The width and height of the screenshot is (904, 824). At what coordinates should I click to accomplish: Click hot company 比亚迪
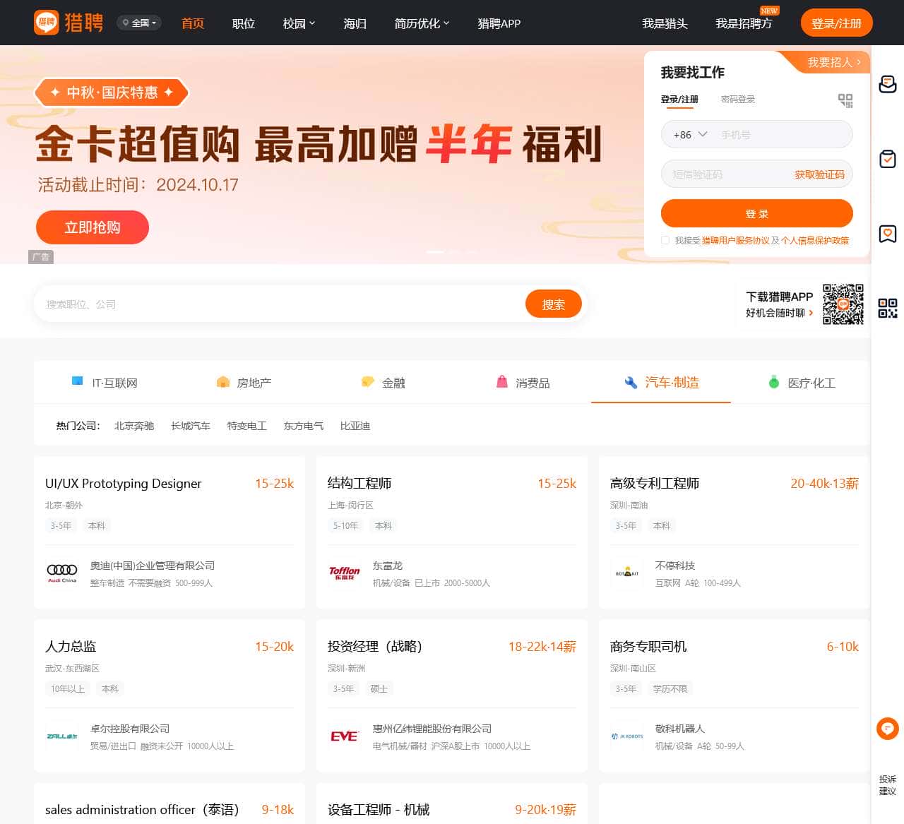(355, 426)
